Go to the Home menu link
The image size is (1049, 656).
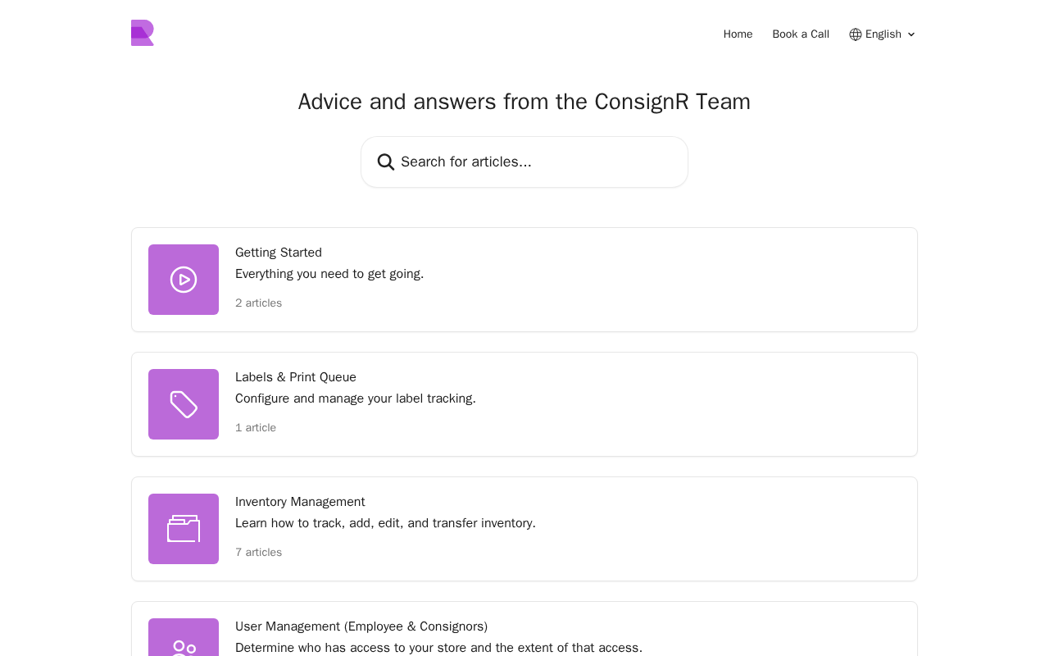tap(738, 34)
